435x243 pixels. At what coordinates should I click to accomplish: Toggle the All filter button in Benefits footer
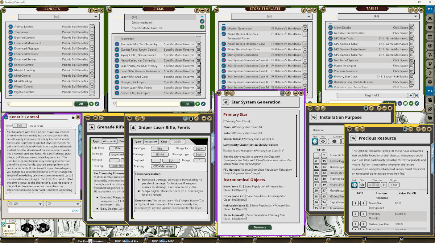pyautogui.click(x=81, y=104)
